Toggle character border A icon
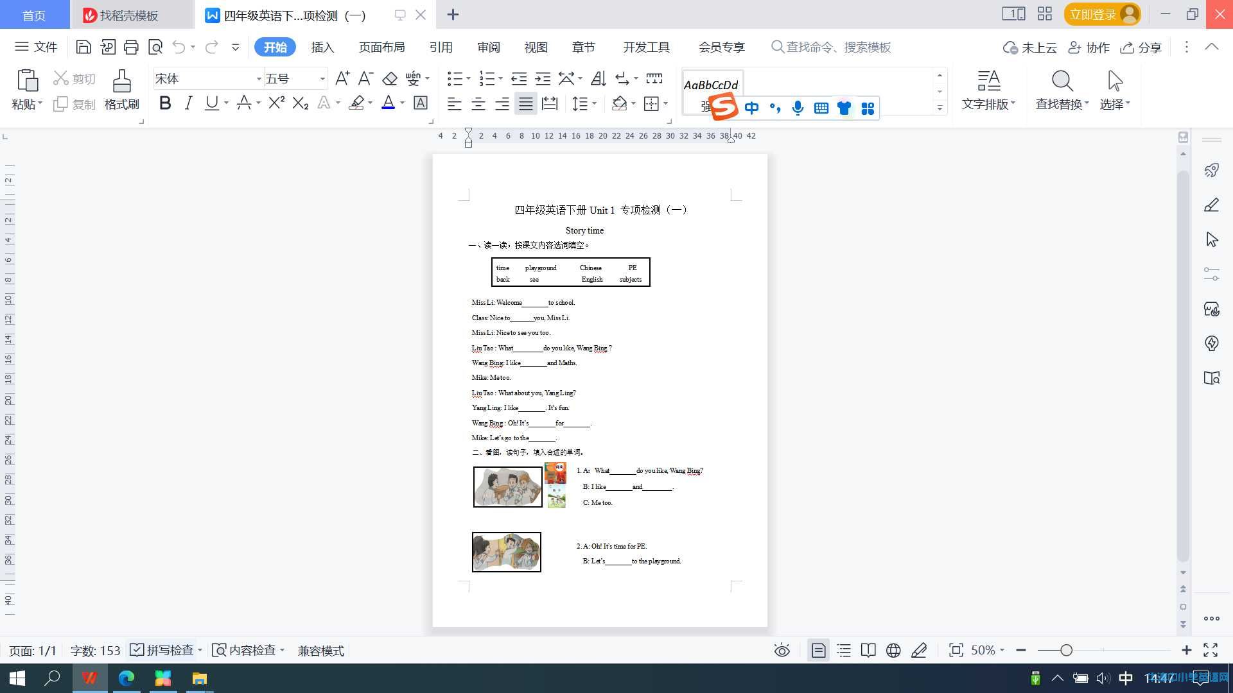Viewport: 1233px width, 693px height. (x=421, y=103)
